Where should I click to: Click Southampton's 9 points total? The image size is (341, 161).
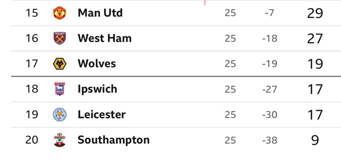[315, 140]
